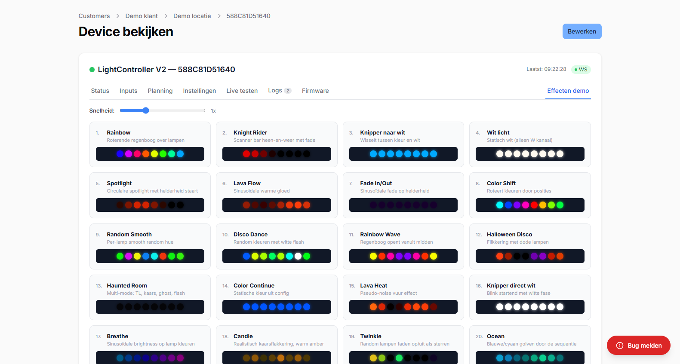Select the Color Shift effect card
Image resolution: width=680 pixels, height=364 pixels.
coord(529,187)
